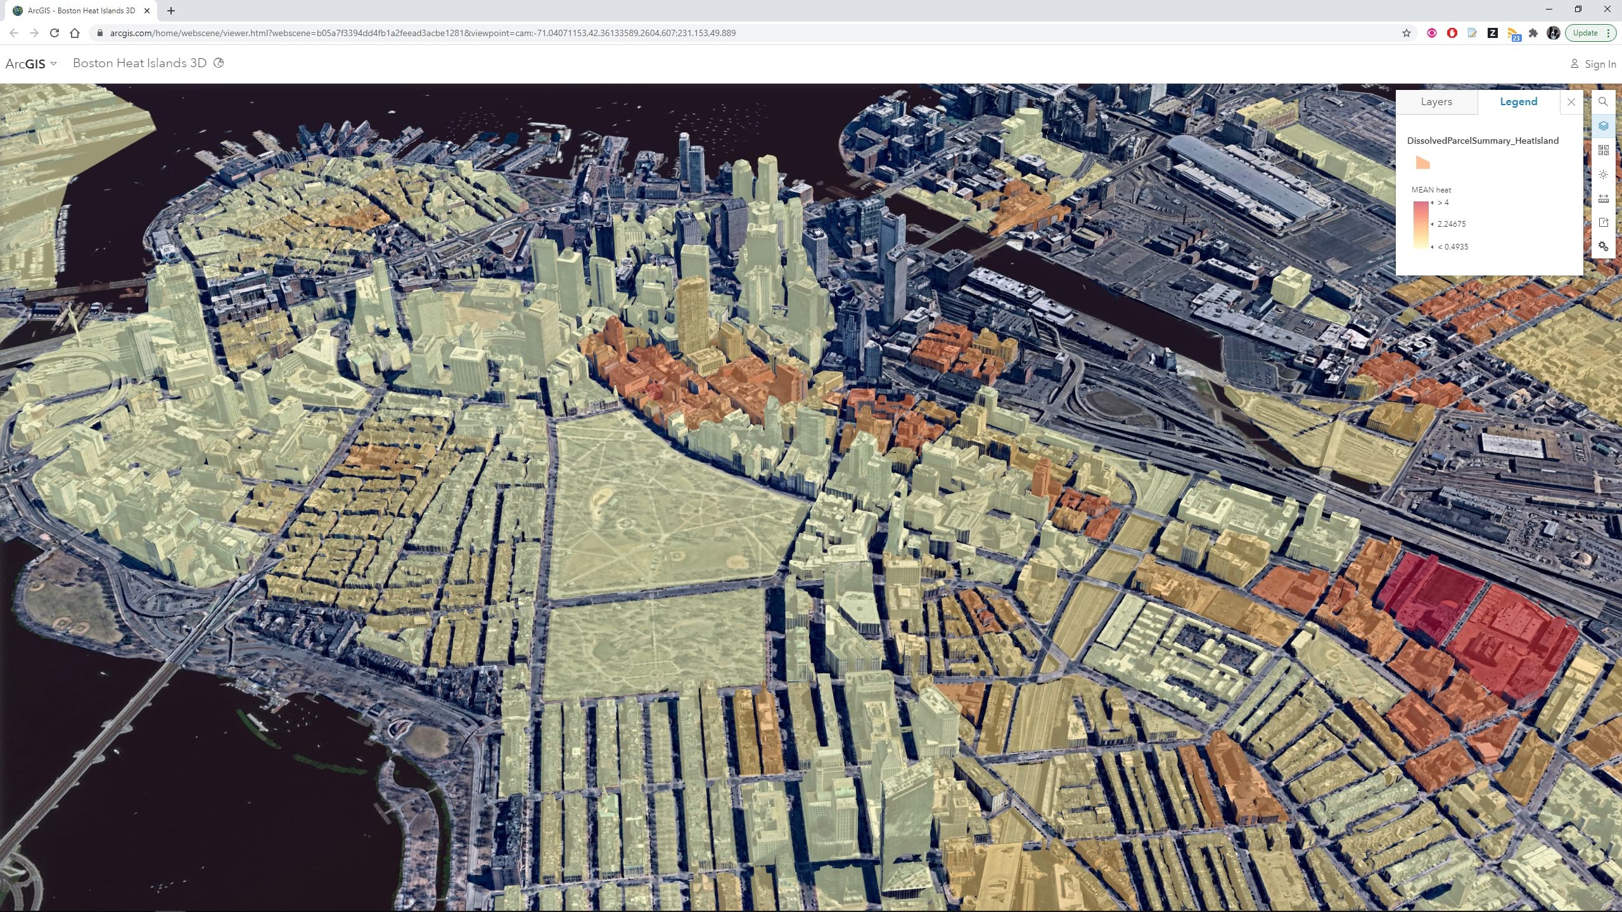Viewport: 1622px width, 912px height.
Task: Click the RSS feed extension showing 23
Action: [x=1514, y=32]
